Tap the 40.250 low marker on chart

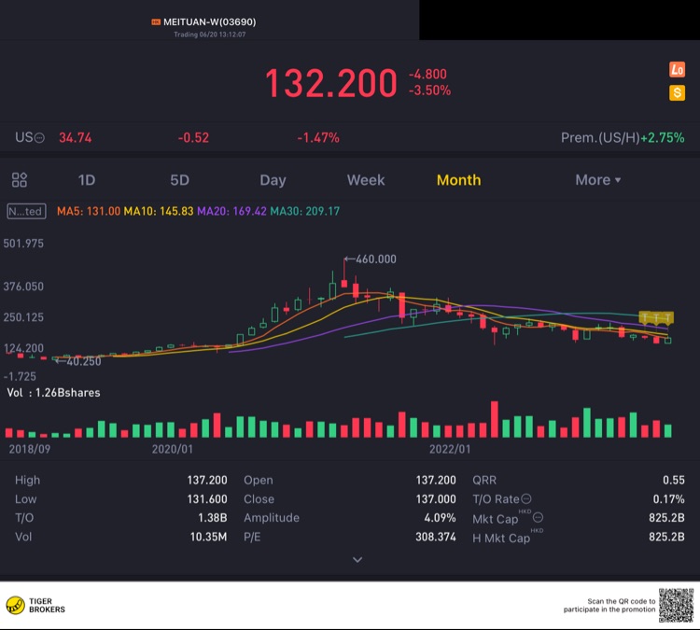(x=78, y=361)
